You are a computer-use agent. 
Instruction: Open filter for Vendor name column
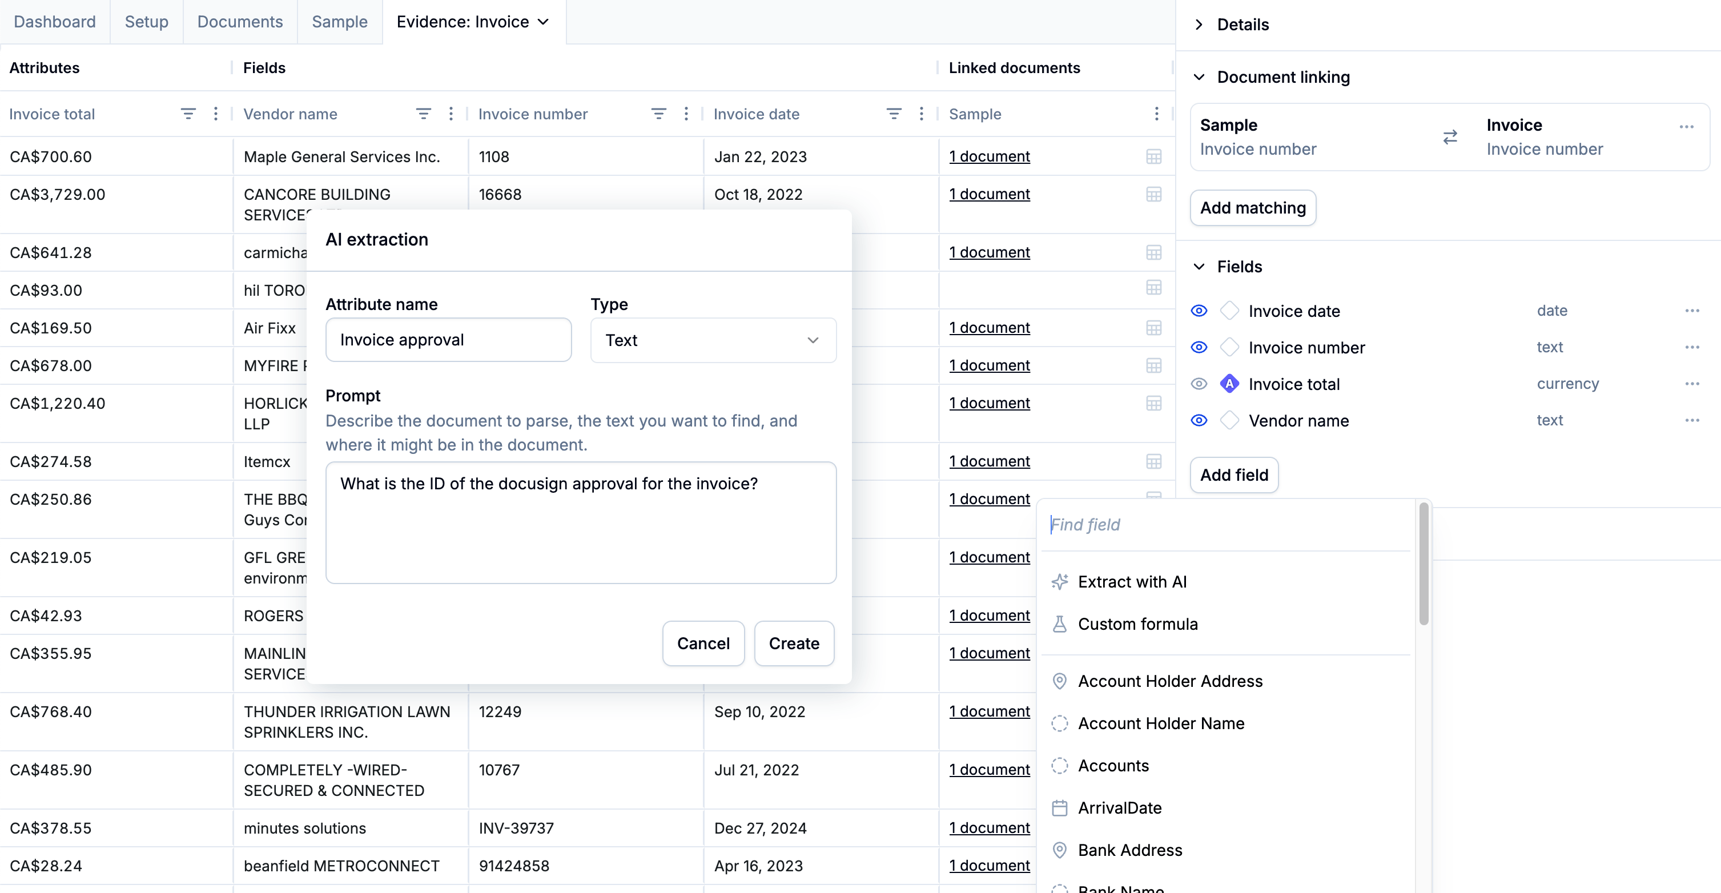click(x=424, y=114)
